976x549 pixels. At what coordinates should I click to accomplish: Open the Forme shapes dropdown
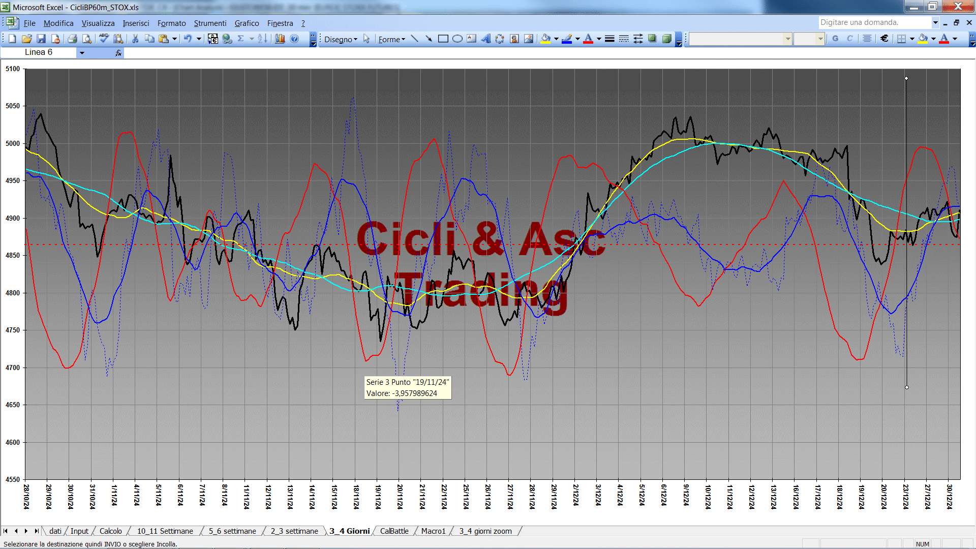pyautogui.click(x=392, y=39)
